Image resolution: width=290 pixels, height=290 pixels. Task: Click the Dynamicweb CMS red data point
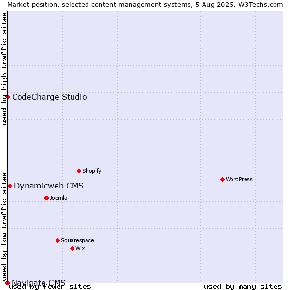pos(10,186)
